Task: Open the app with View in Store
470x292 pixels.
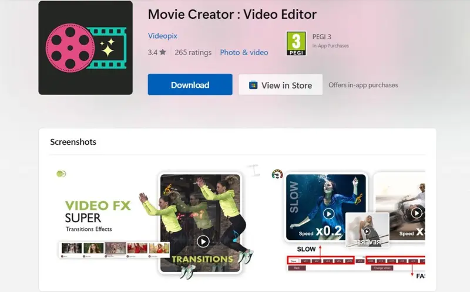Action: pyautogui.click(x=280, y=85)
